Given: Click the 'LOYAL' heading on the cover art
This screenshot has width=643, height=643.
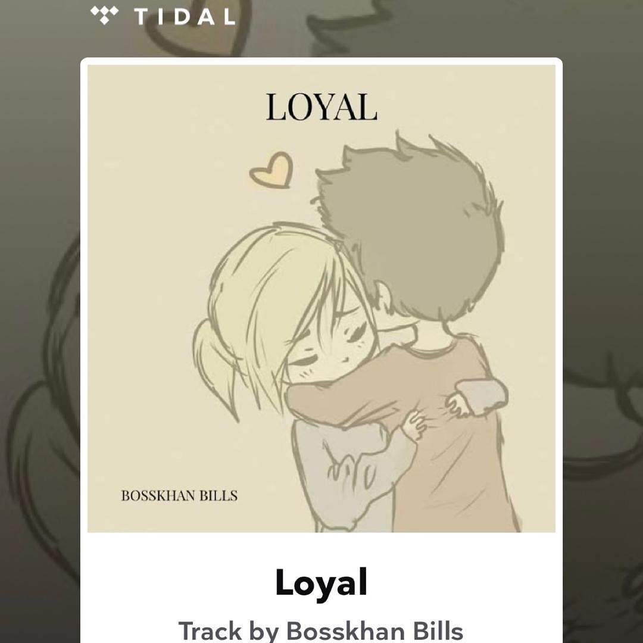Looking at the screenshot, I should (321, 107).
